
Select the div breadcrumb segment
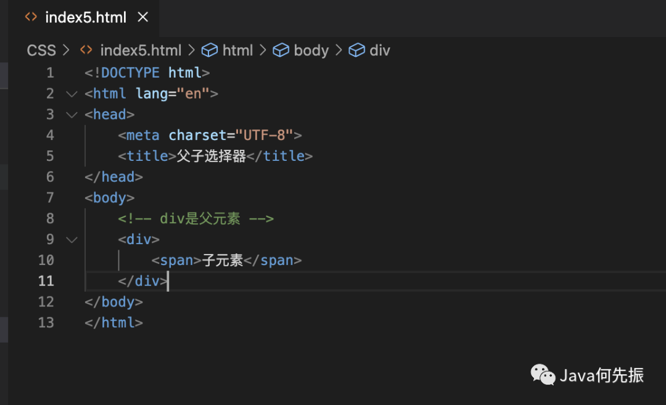(x=380, y=51)
